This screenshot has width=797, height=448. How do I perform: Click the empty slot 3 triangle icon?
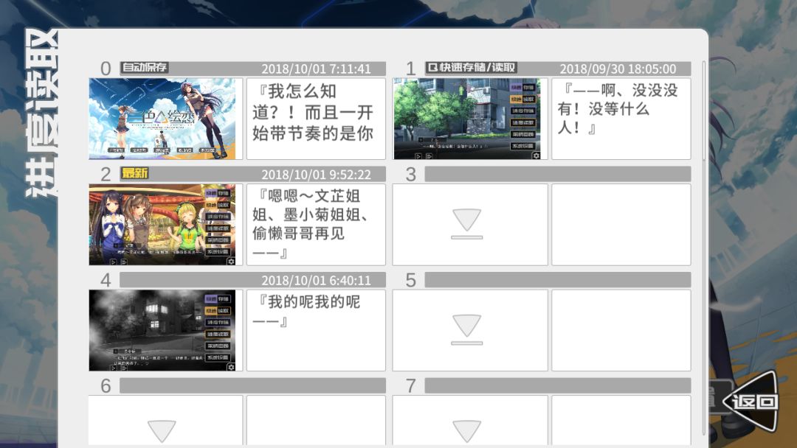pos(466,224)
